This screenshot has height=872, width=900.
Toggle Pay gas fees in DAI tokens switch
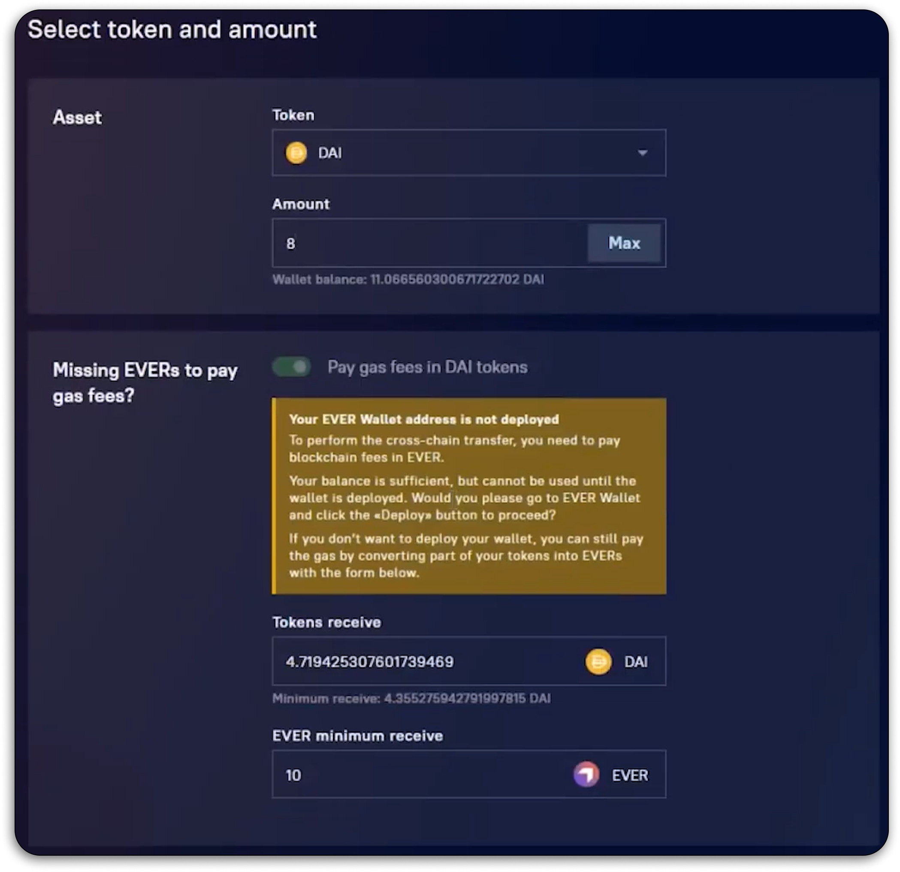click(x=292, y=366)
